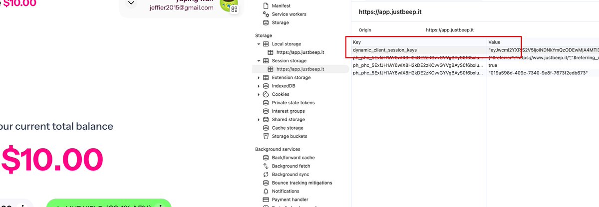
Task: Select the Storage database icon
Action: [x=266, y=23]
